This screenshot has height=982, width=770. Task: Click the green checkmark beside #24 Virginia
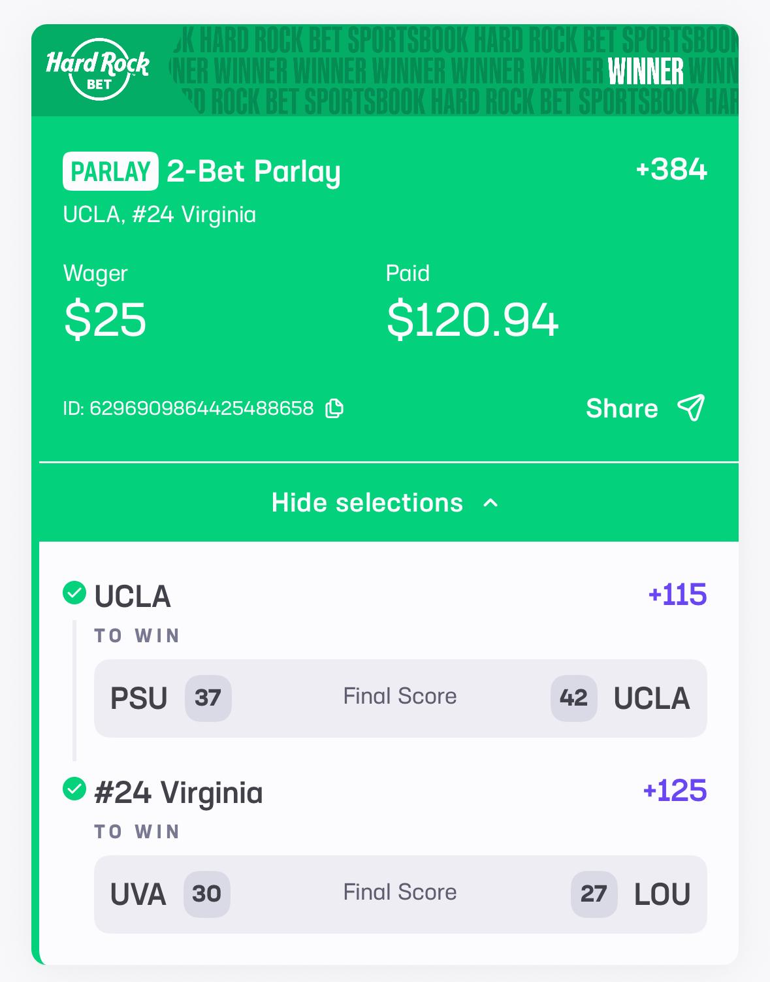pos(74,789)
